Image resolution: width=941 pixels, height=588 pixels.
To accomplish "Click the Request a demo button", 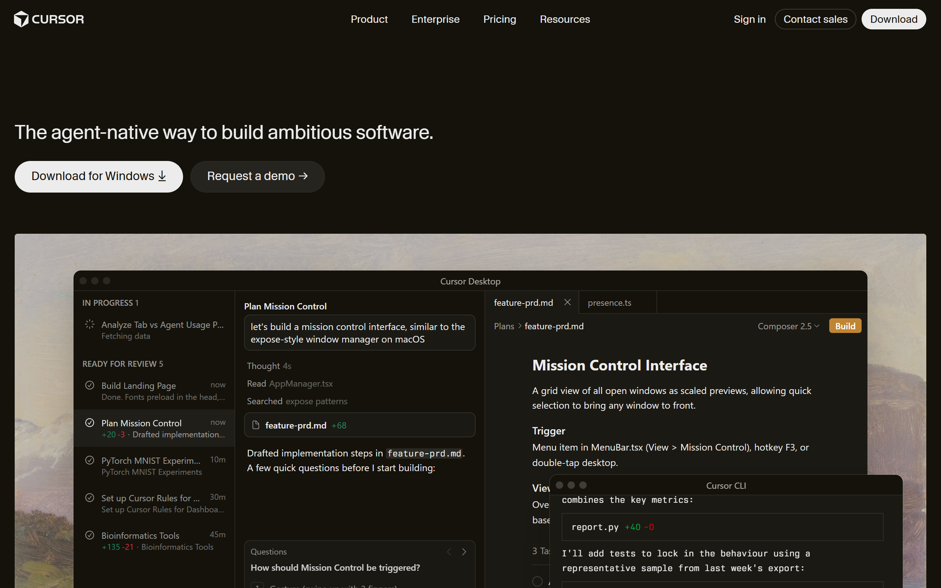I will click(x=257, y=176).
